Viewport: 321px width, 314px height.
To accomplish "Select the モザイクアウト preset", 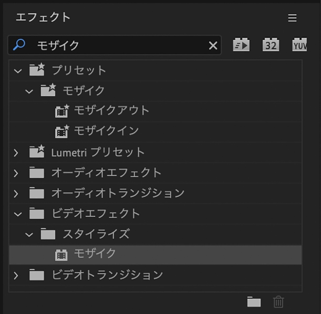I will click(x=111, y=111).
